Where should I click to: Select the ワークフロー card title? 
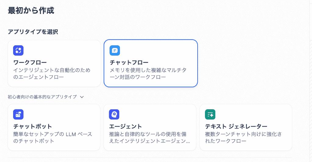pyautogui.click(x=30, y=63)
